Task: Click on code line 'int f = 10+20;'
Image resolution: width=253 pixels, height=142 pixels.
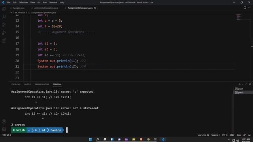Action: pyautogui.click(x=50, y=26)
